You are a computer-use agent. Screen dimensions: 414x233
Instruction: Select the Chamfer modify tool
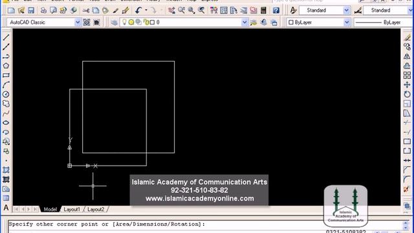(407, 170)
